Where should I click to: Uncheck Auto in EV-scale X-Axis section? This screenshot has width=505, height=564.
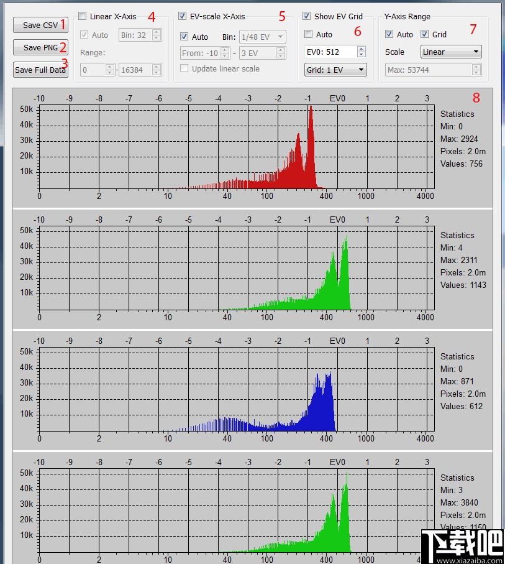pos(184,37)
